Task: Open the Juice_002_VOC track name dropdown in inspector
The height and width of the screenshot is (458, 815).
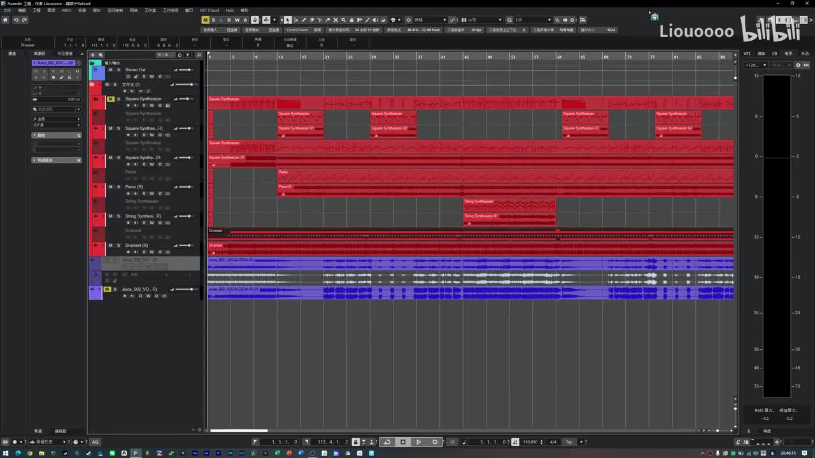Action: (55, 63)
